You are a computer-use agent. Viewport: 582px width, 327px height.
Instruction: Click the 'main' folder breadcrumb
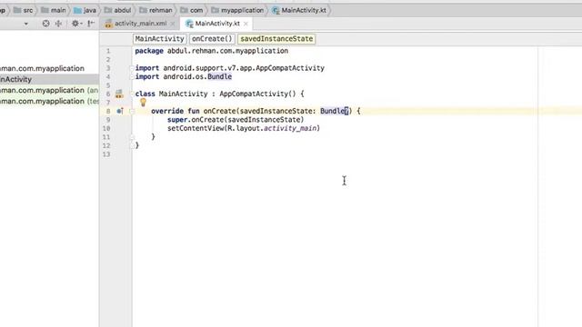pos(54,10)
